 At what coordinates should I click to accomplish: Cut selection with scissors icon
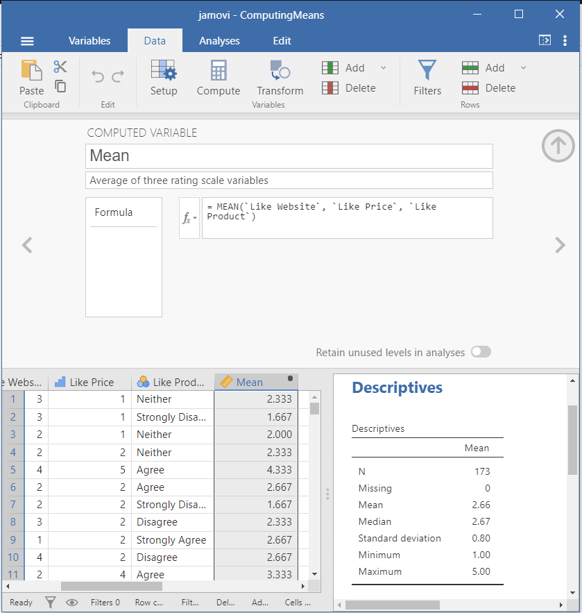[60, 67]
